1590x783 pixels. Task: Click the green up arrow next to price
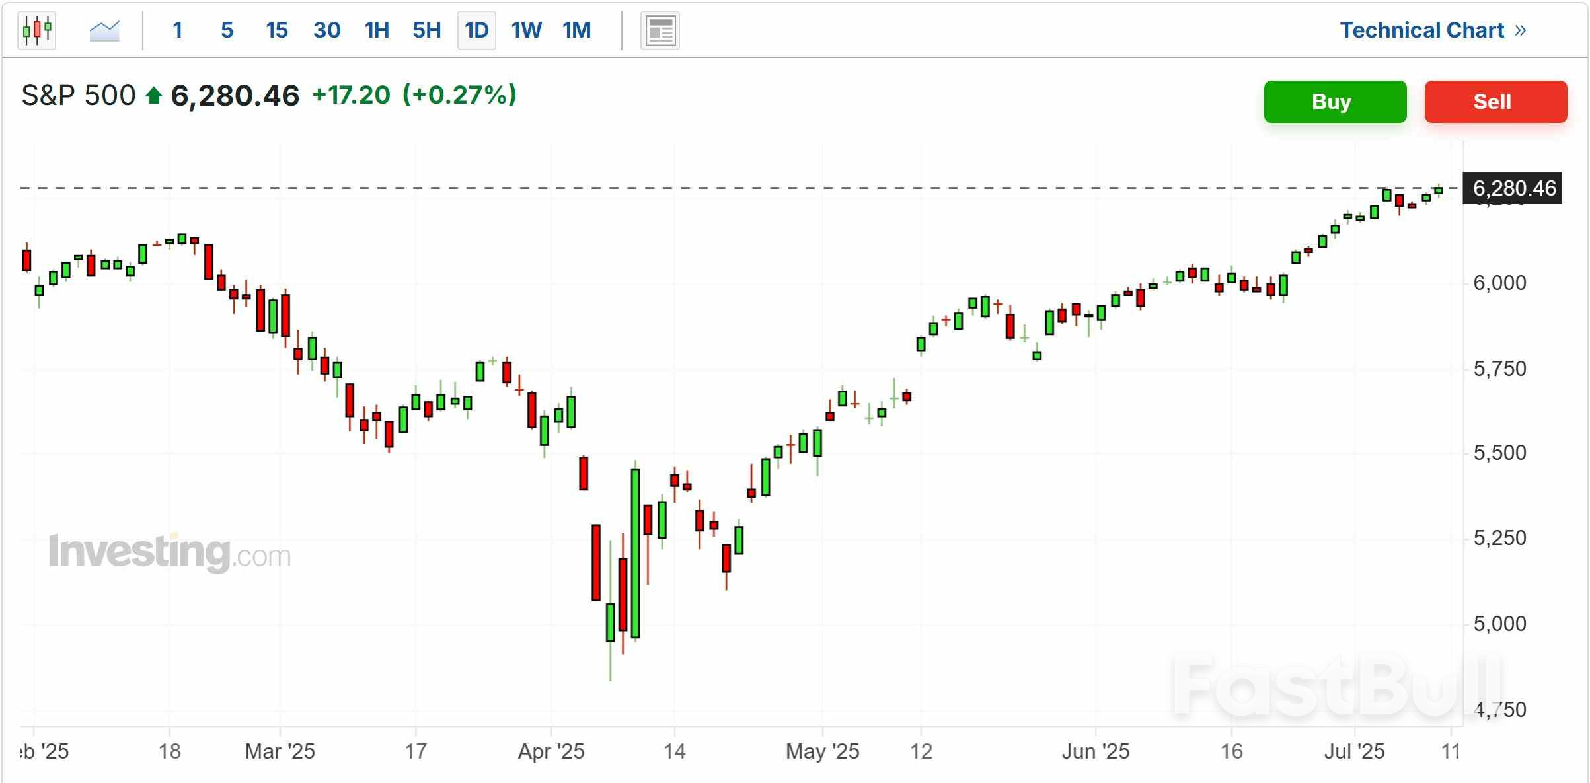(x=153, y=95)
